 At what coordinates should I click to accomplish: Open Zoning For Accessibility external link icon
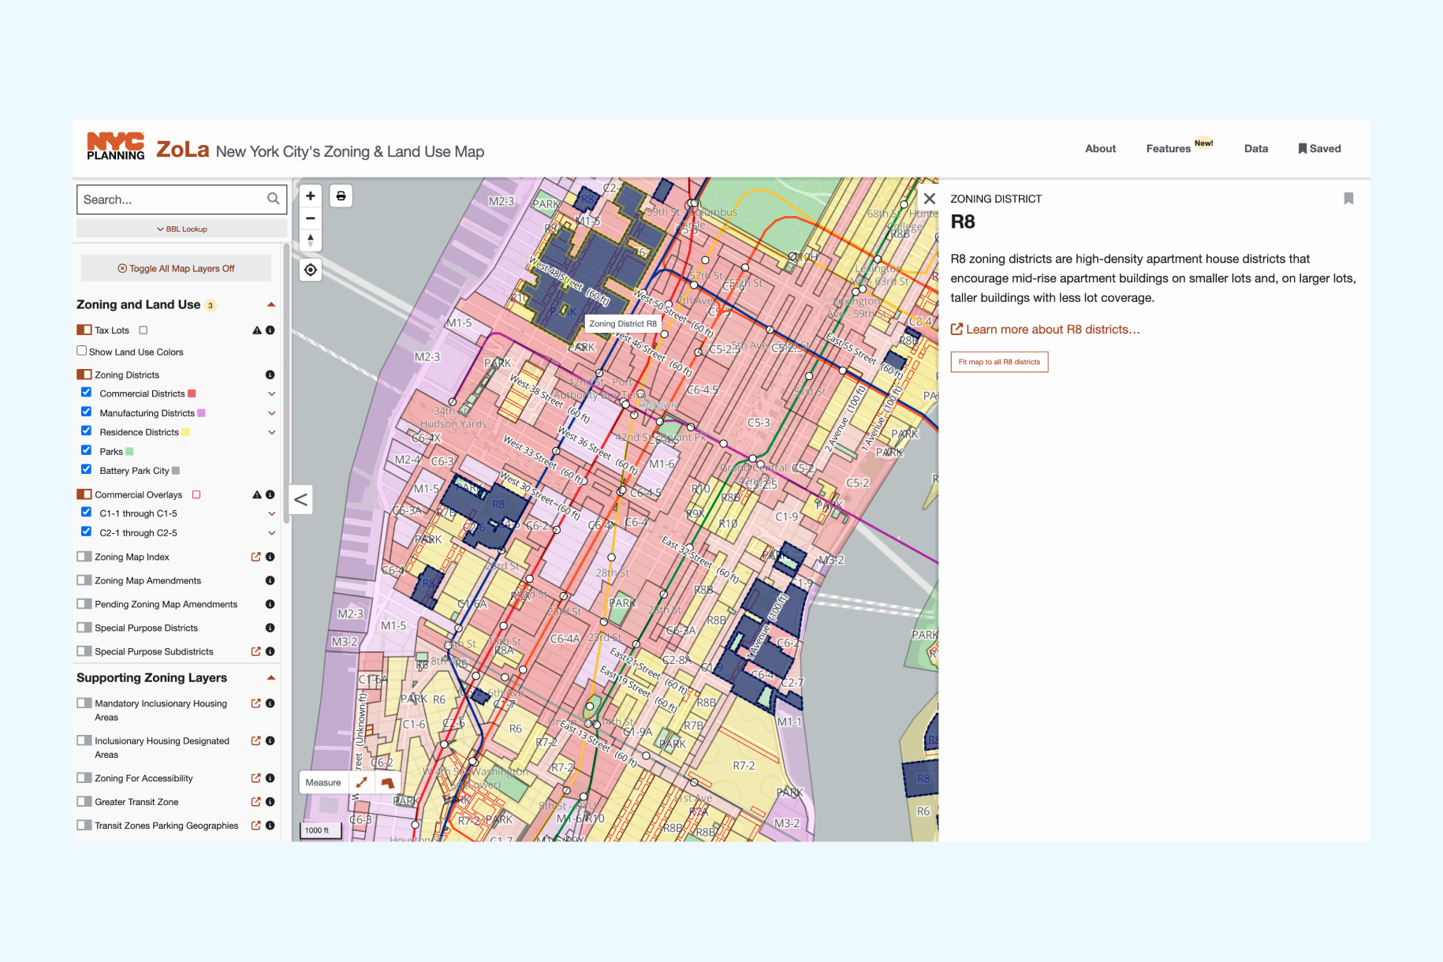(256, 778)
